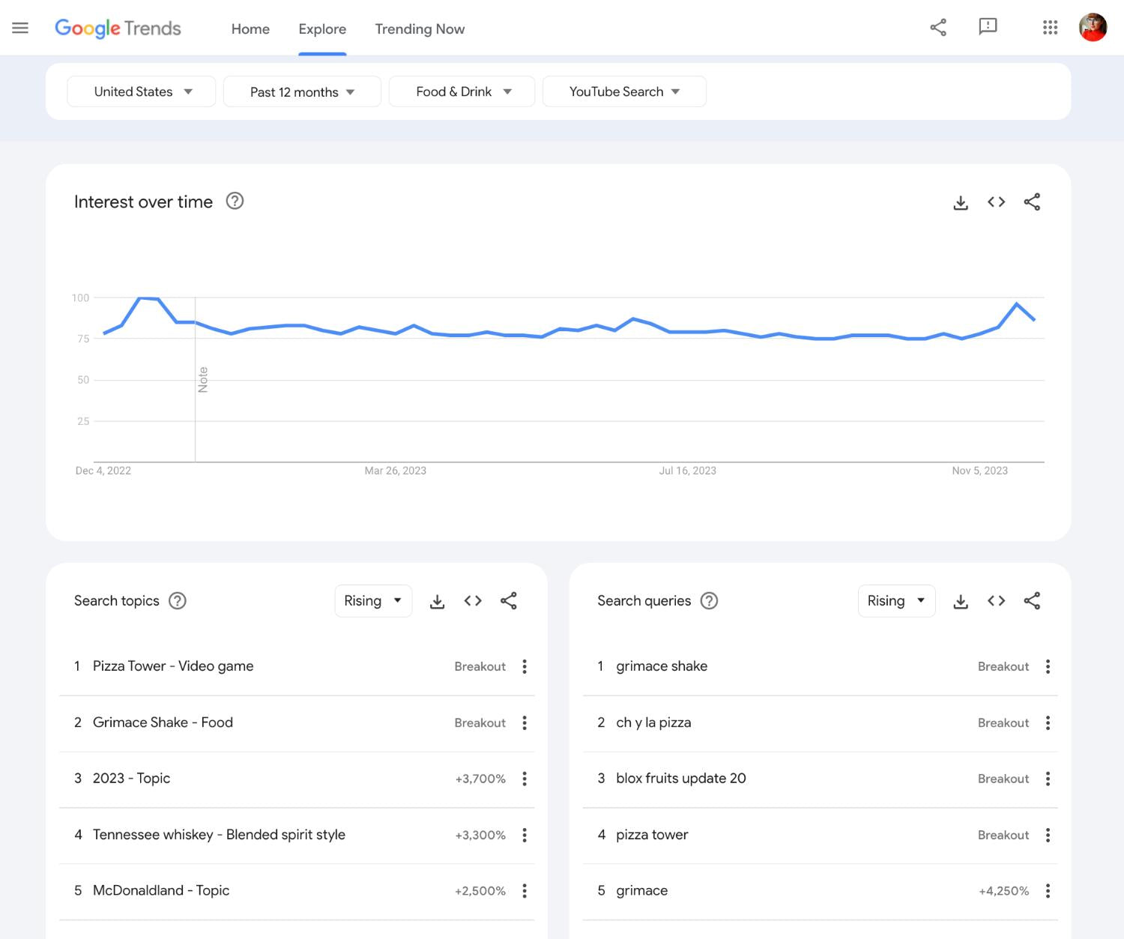Download Interest over time CSV

coord(961,202)
